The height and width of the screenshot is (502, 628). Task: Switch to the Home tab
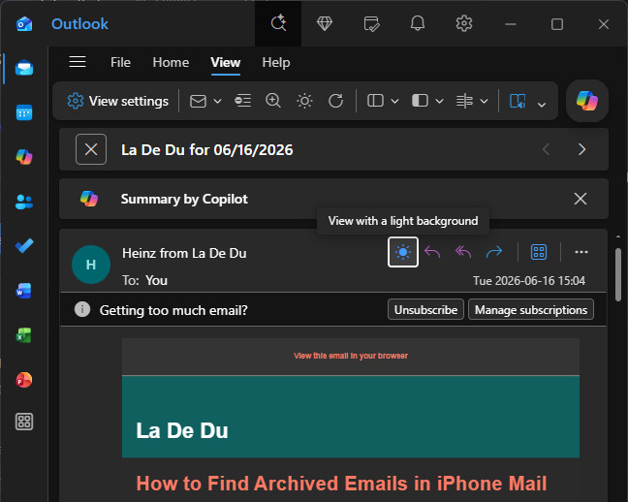click(x=171, y=62)
